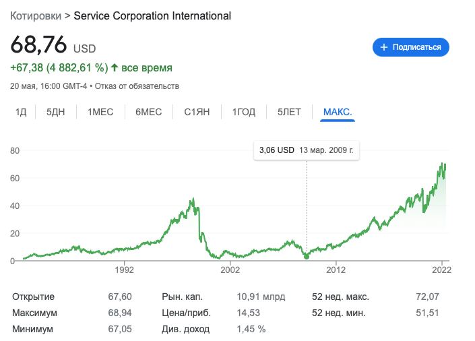
Task: Click the Рын. кап. statistic label
Action: click(x=182, y=297)
